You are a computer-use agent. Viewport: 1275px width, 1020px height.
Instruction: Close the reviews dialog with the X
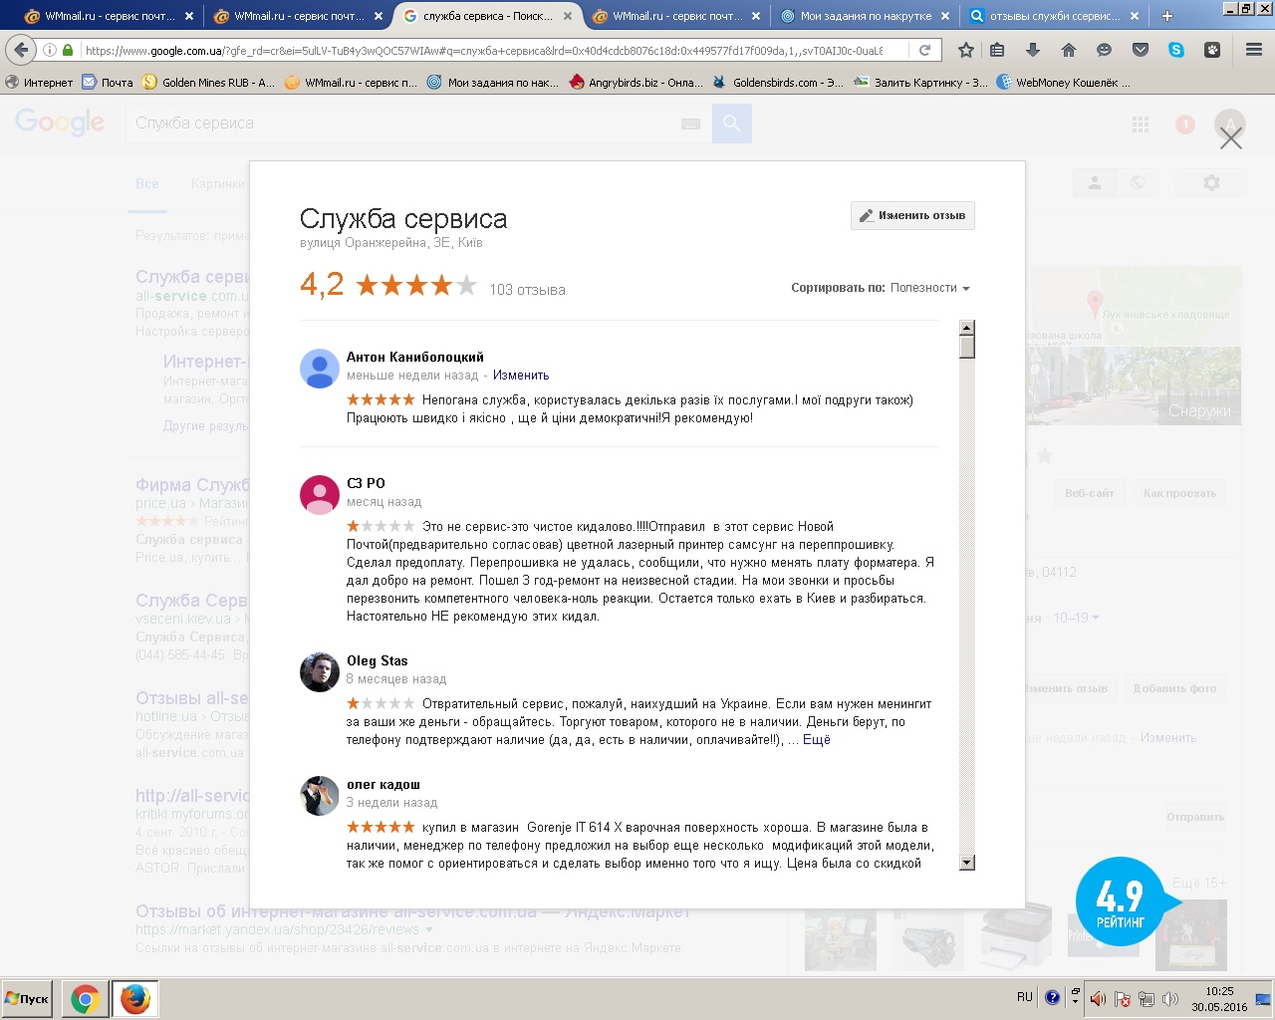tap(1231, 138)
